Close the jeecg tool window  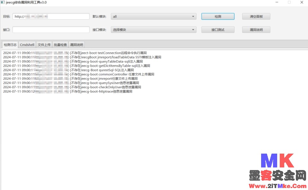click(302, 2)
